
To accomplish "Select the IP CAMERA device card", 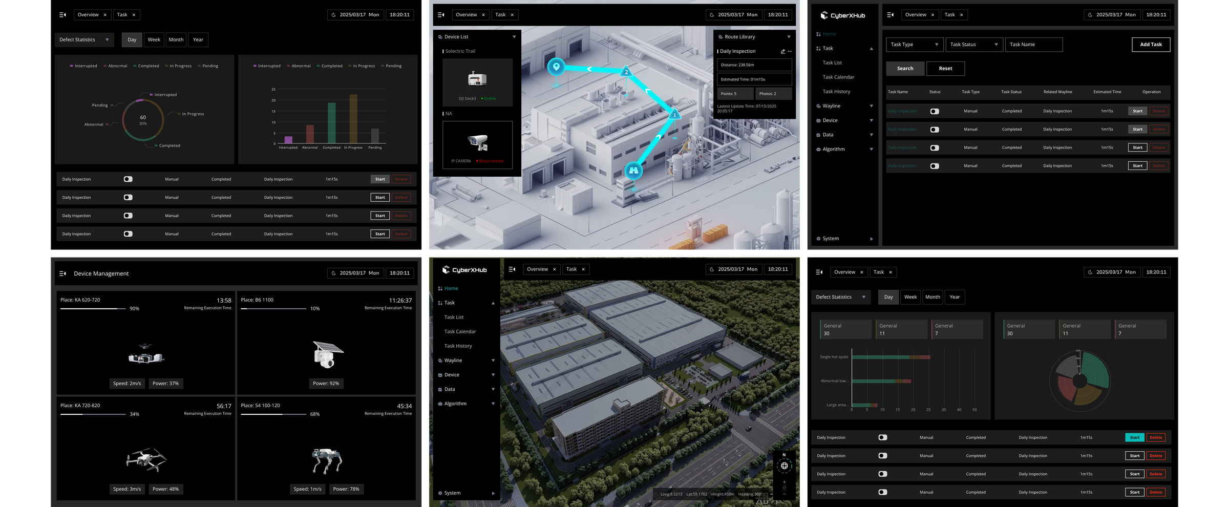I will 477,145.
